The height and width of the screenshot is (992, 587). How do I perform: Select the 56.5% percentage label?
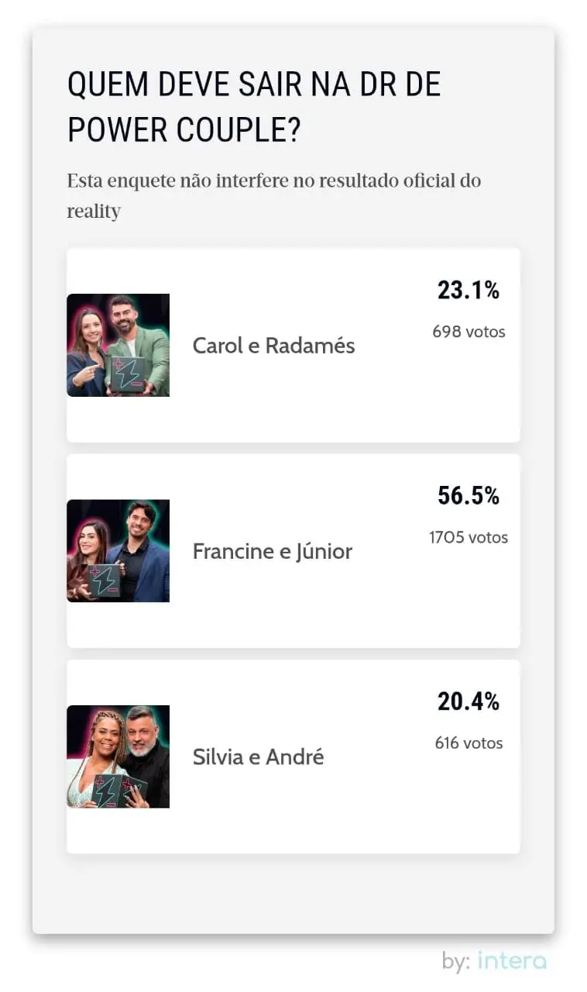[469, 498]
